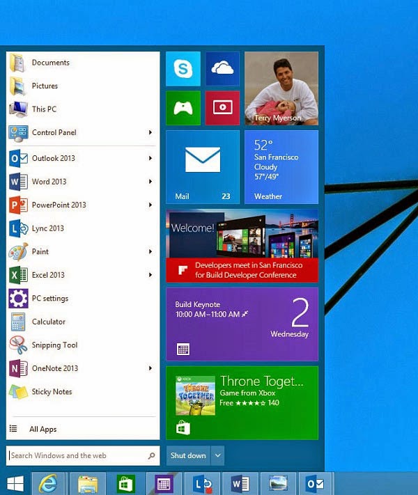Switch to Word on the taskbar
The width and height of the screenshot is (418, 495).
coord(240,484)
